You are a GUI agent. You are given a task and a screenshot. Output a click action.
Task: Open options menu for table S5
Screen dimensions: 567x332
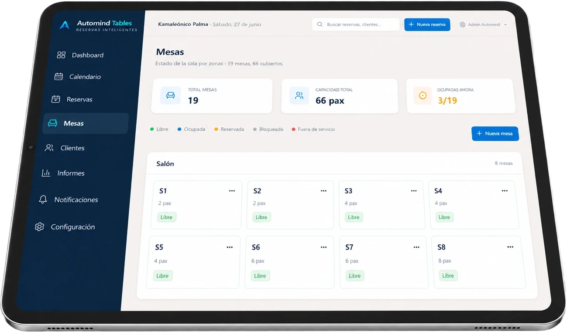coord(230,247)
